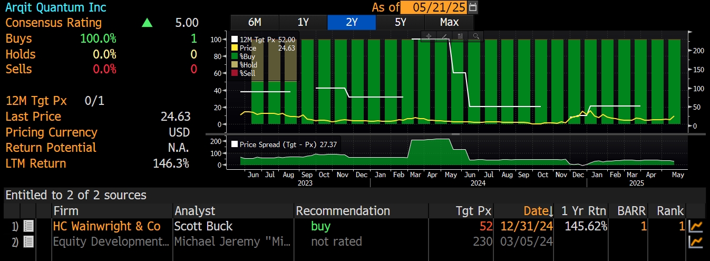Click the crosshair tool on chart toolbar

(429, 36)
